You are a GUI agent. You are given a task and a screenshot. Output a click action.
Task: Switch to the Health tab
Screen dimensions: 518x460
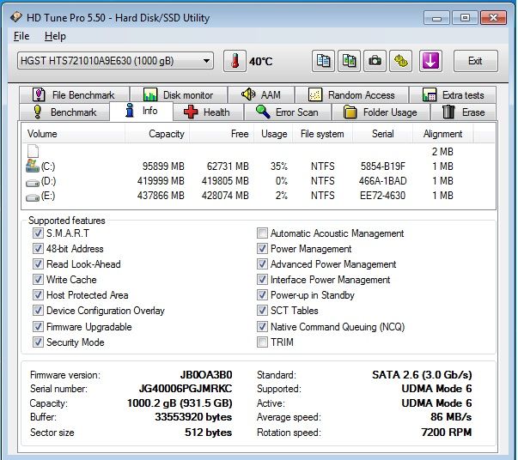pos(208,112)
